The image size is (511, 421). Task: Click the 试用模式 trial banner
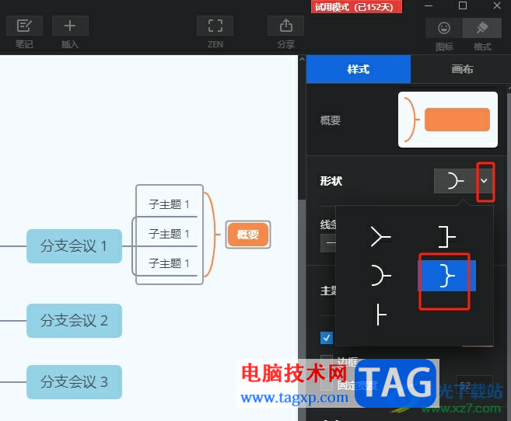coord(356,7)
